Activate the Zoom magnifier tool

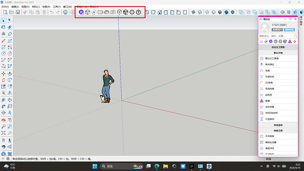4,126
